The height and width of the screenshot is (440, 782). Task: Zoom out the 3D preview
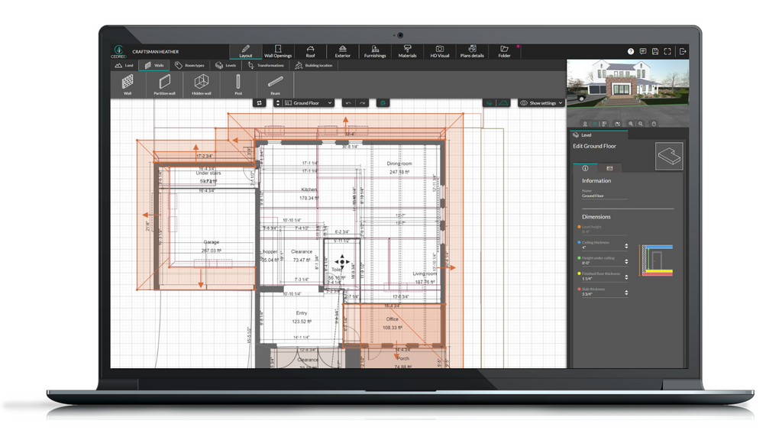coord(641,124)
